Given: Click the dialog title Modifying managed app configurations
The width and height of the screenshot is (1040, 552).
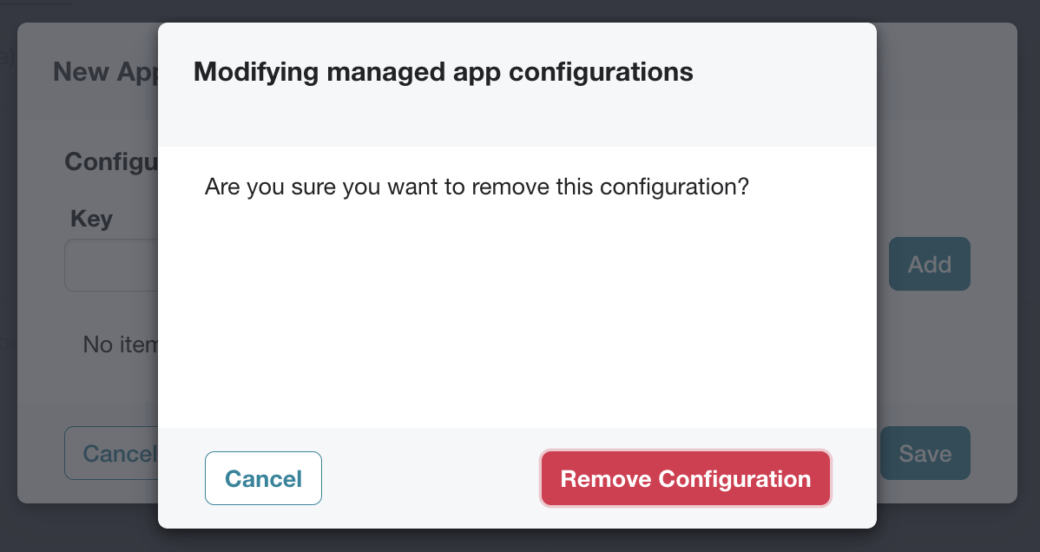Looking at the screenshot, I should click(x=443, y=72).
